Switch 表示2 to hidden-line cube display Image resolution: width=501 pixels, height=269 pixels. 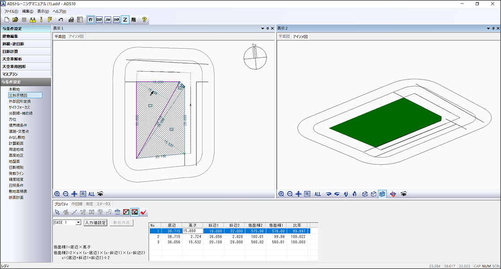tap(374, 194)
